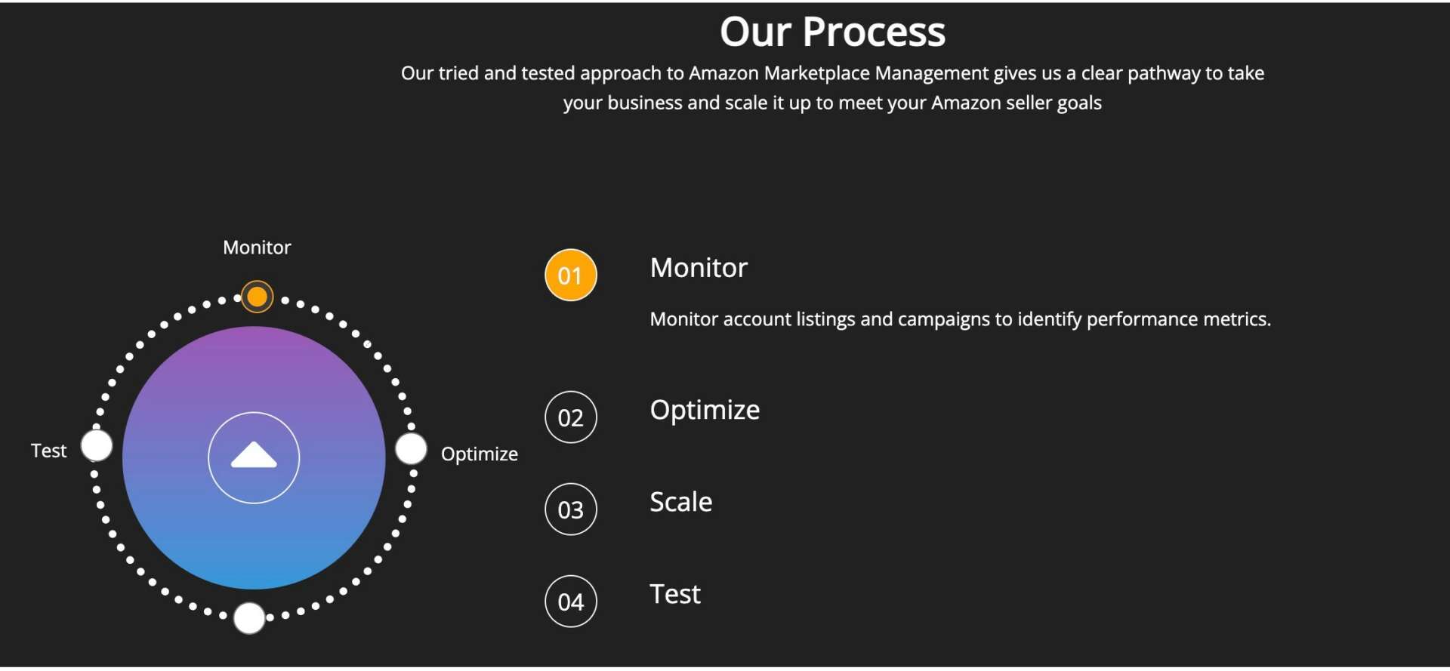Click the Monitor label above the dotted ring

click(257, 248)
